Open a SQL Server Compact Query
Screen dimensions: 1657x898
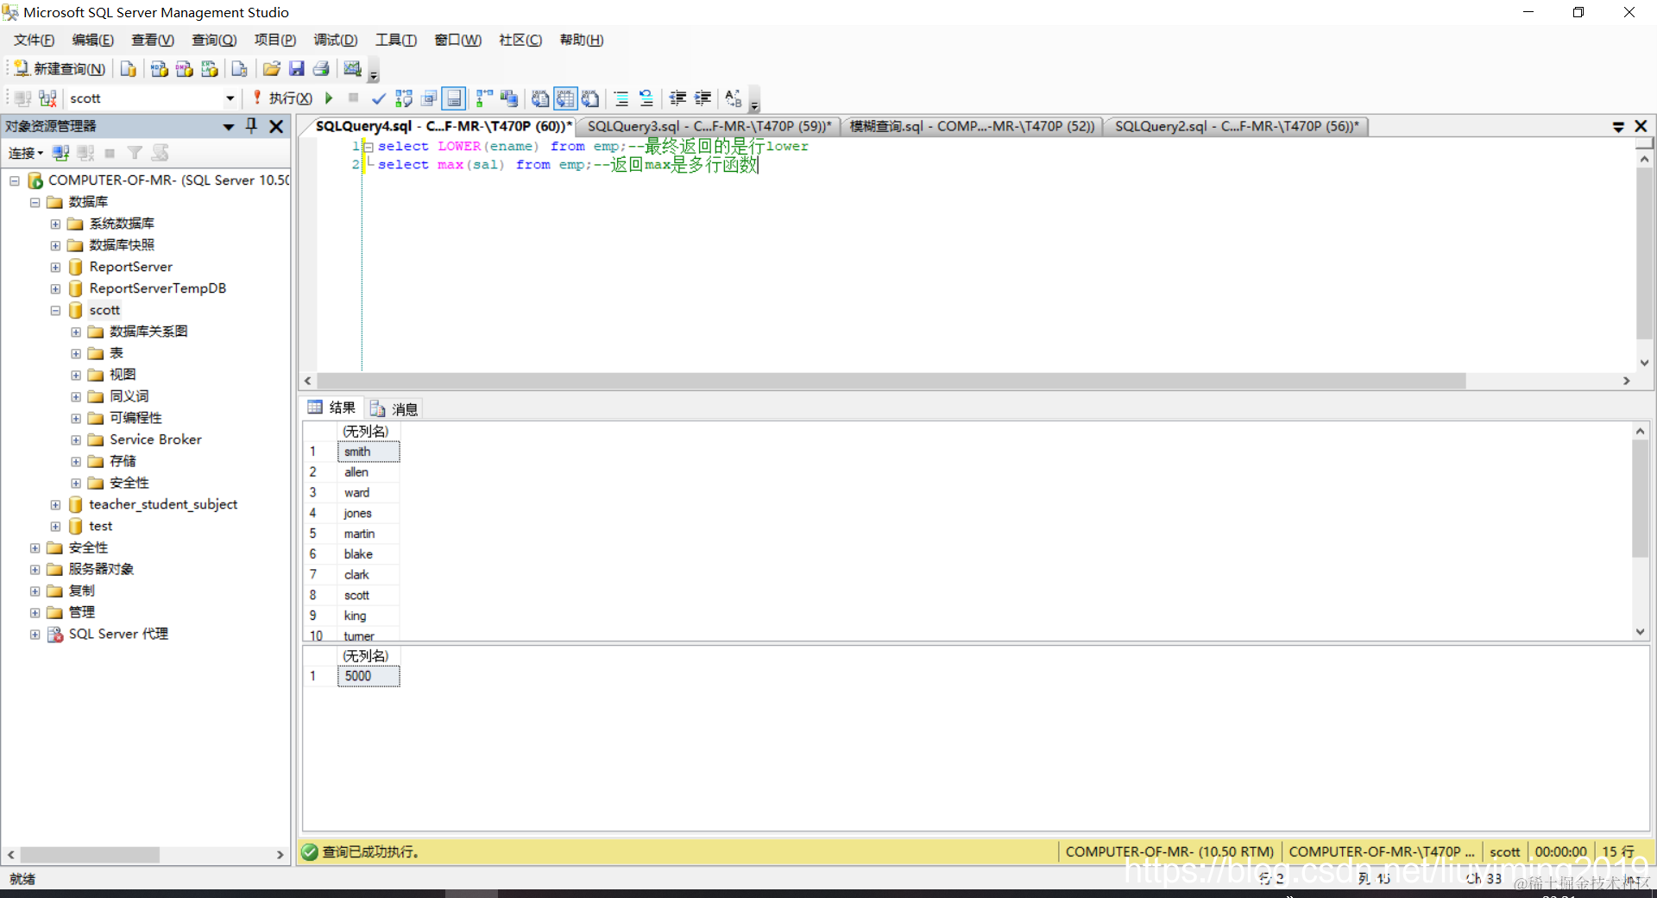tap(239, 69)
